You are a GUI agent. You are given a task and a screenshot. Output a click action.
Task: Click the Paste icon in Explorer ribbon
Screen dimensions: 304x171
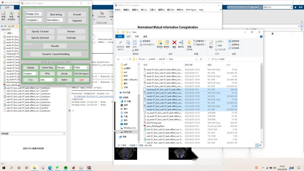[x=135, y=42]
